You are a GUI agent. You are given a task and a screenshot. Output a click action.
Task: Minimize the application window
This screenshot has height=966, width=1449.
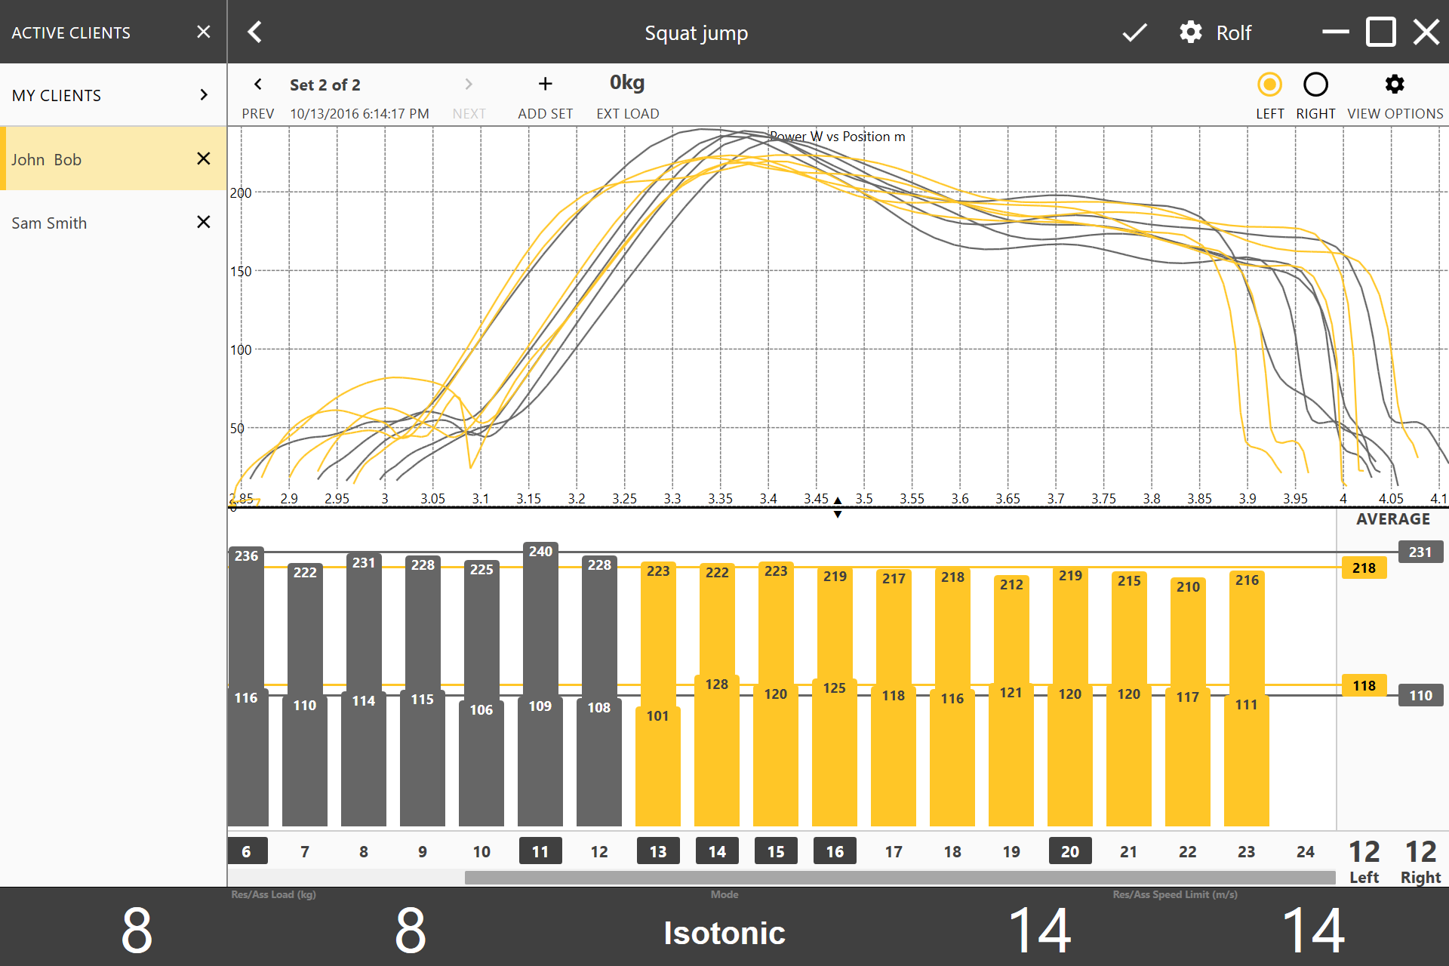tap(1335, 32)
